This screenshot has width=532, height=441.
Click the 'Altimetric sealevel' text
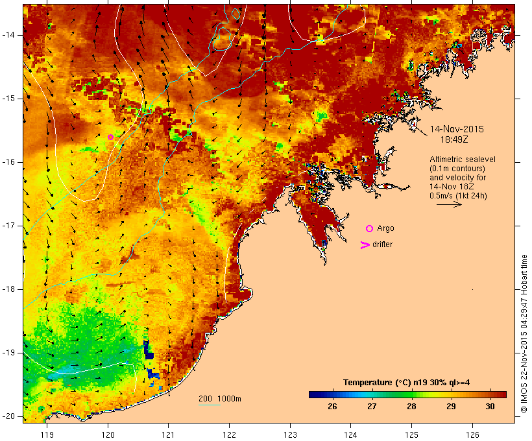point(463,160)
